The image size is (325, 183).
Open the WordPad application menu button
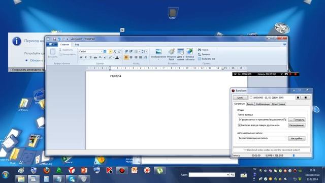[52, 44]
